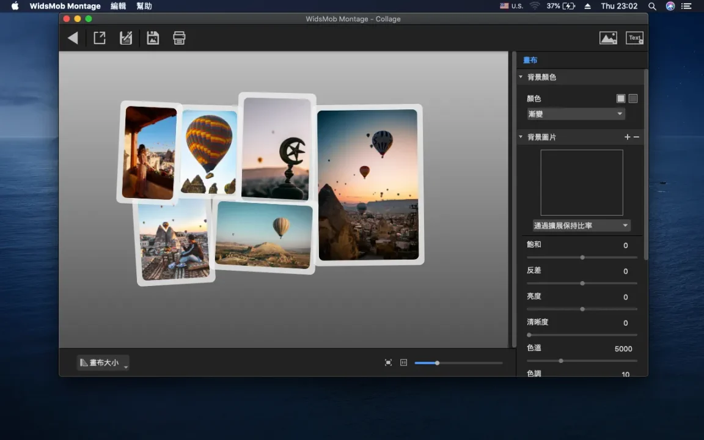Image resolution: width=704 pixels, height=440 pixels.
Task: Click the save image icon
Action: 153,38
